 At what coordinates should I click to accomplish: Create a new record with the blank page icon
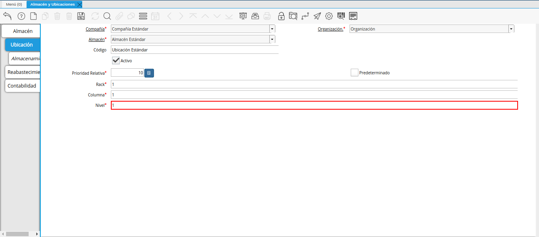pos(33,16)
